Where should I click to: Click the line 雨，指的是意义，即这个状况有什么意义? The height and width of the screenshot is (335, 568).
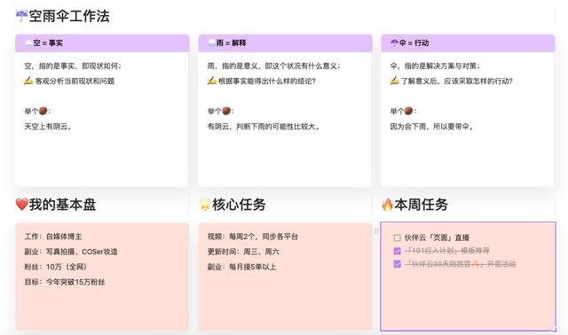click(x=274, y=66)
